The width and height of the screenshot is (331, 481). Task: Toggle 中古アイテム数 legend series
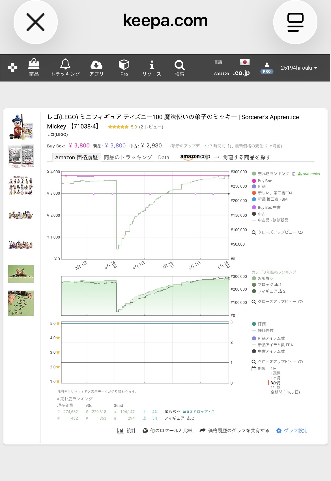coord(268,351)
